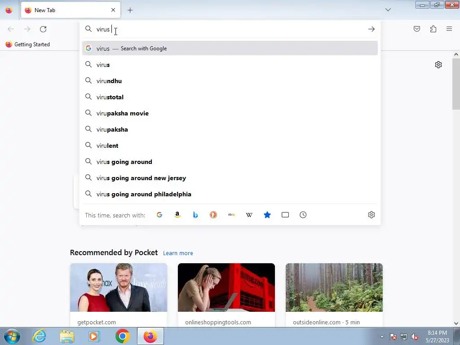Screen dimensions: 460x345
Task: Select 'virupaksha movie' suggestion
Action: (230, 113)
